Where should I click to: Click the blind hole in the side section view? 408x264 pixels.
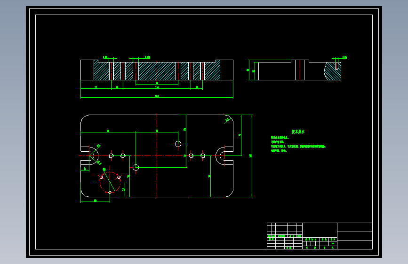336,66
